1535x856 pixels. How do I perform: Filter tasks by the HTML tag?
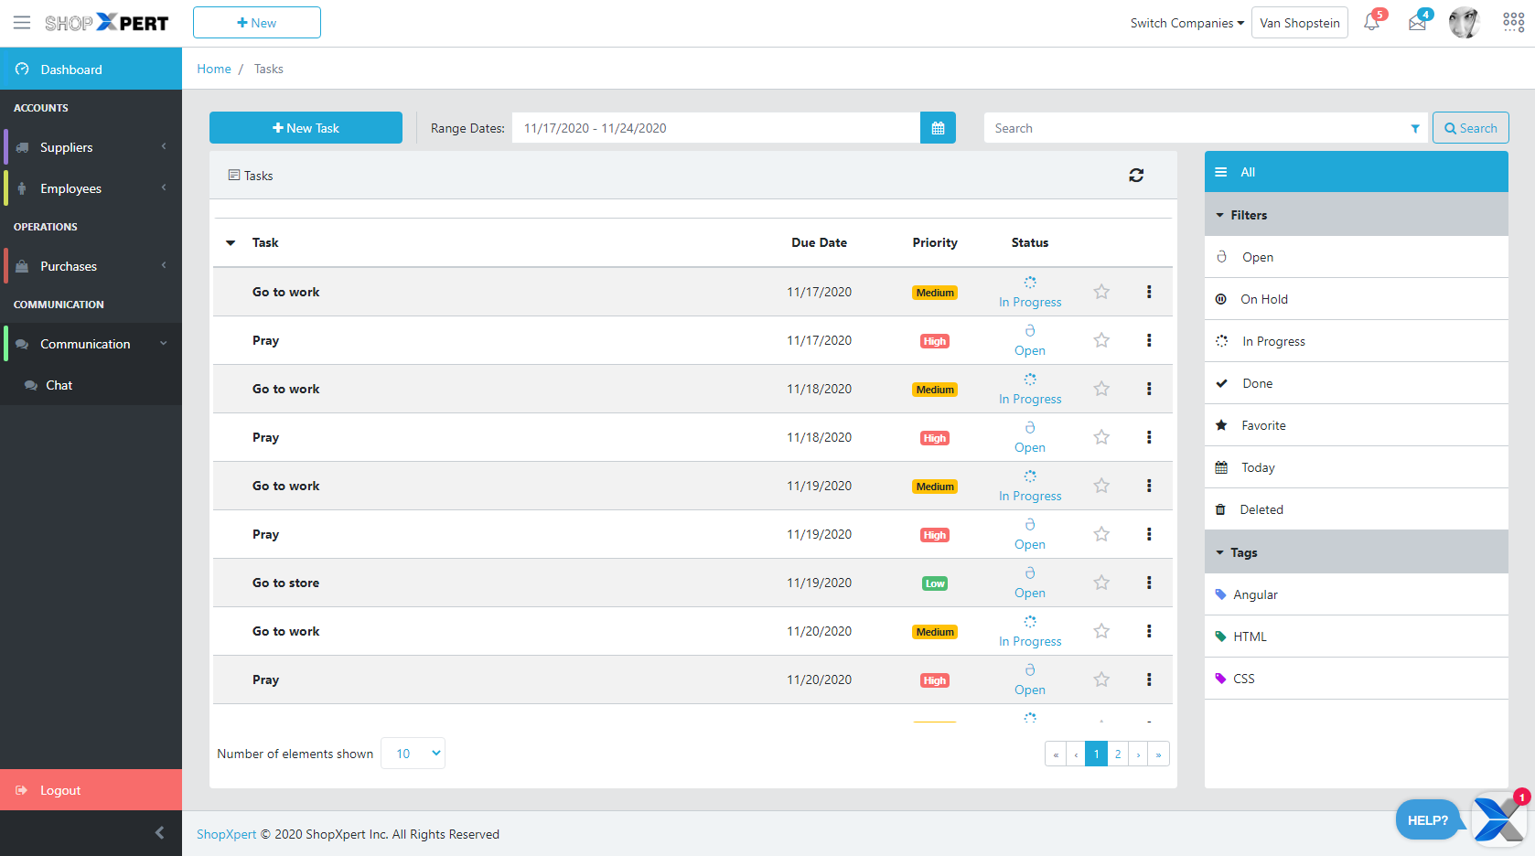click(x=1250, y=636)
